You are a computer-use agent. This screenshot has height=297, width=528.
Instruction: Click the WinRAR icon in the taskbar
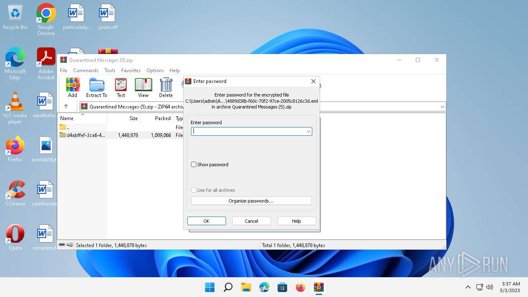318,287
